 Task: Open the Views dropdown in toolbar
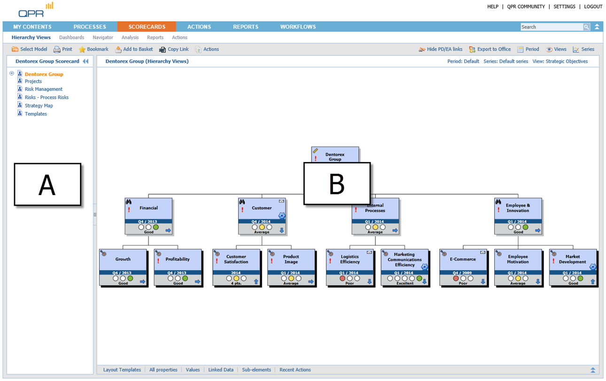tap(556, 49)
